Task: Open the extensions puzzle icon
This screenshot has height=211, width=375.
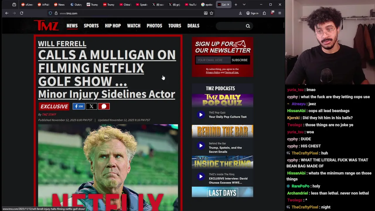Action: 264,13
